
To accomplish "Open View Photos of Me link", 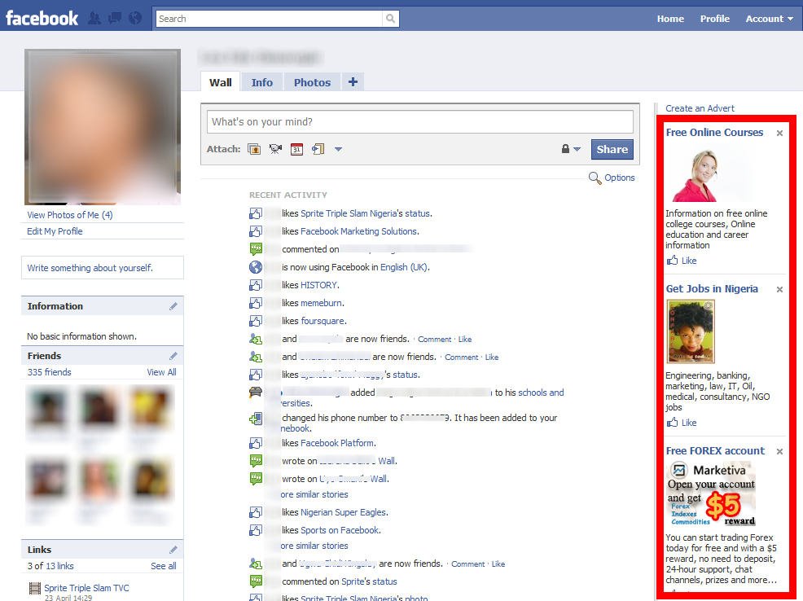I will click(70, 214).
